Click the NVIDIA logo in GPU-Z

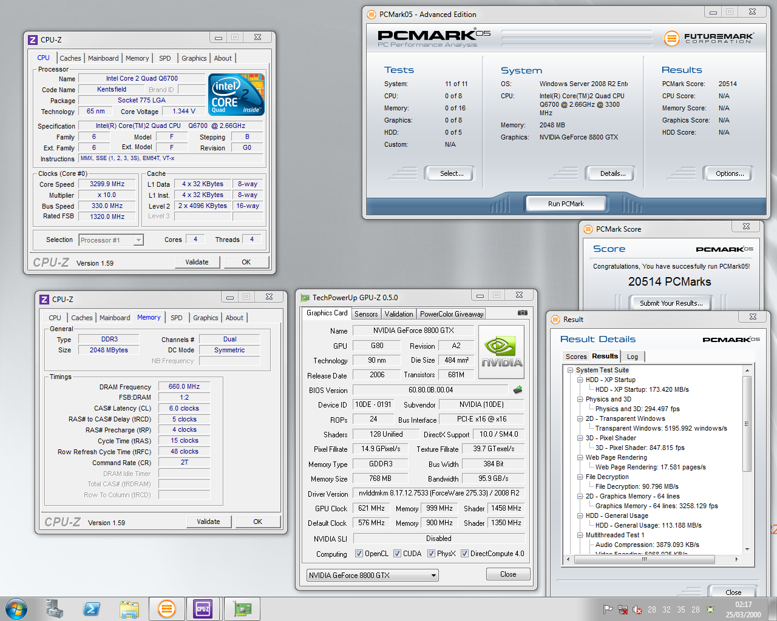tap(501, 353)
